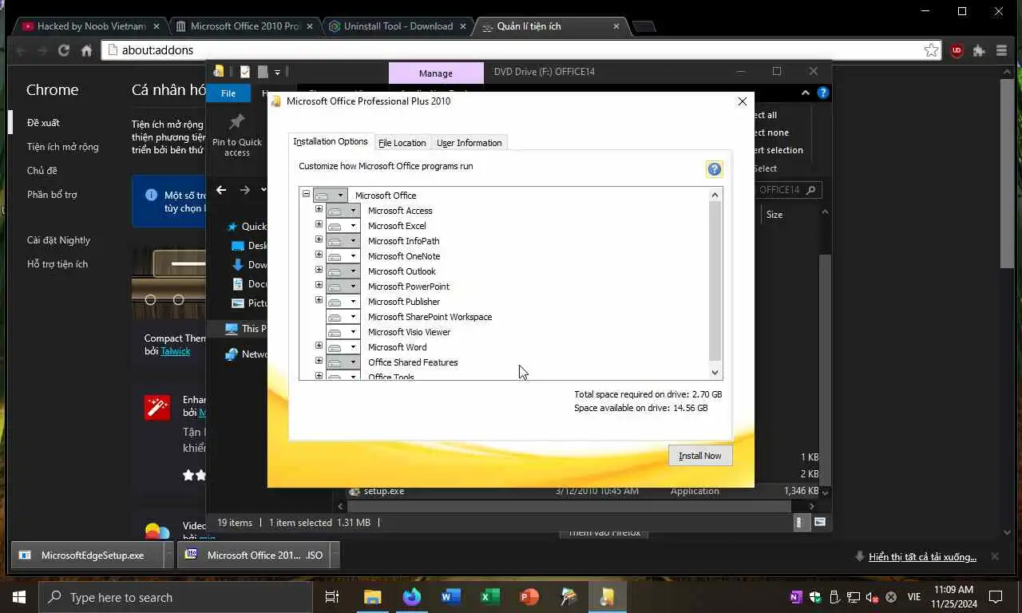The width and height of the screenshot is (1022, 613).
Task: Select the second carousel dot on addons page
Action: tap(179, 300)
